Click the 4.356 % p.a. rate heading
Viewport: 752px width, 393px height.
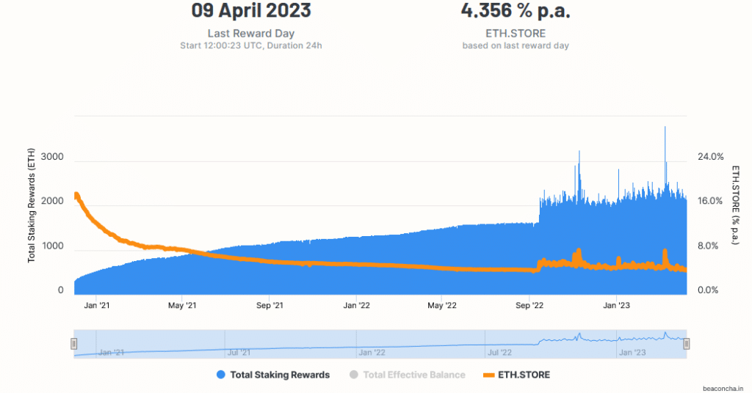pyautogui.click(x=515, y=11)
